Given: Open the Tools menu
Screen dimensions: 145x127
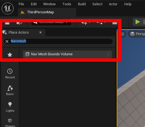Looking at the screenshot, I should (x=67, y=4).
